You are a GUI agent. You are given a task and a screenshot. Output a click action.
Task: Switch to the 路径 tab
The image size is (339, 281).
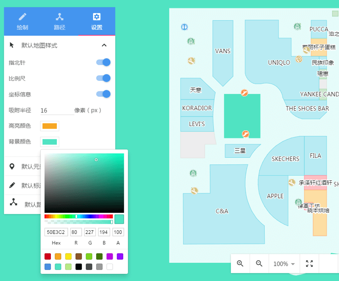click(x=59, y=21)
